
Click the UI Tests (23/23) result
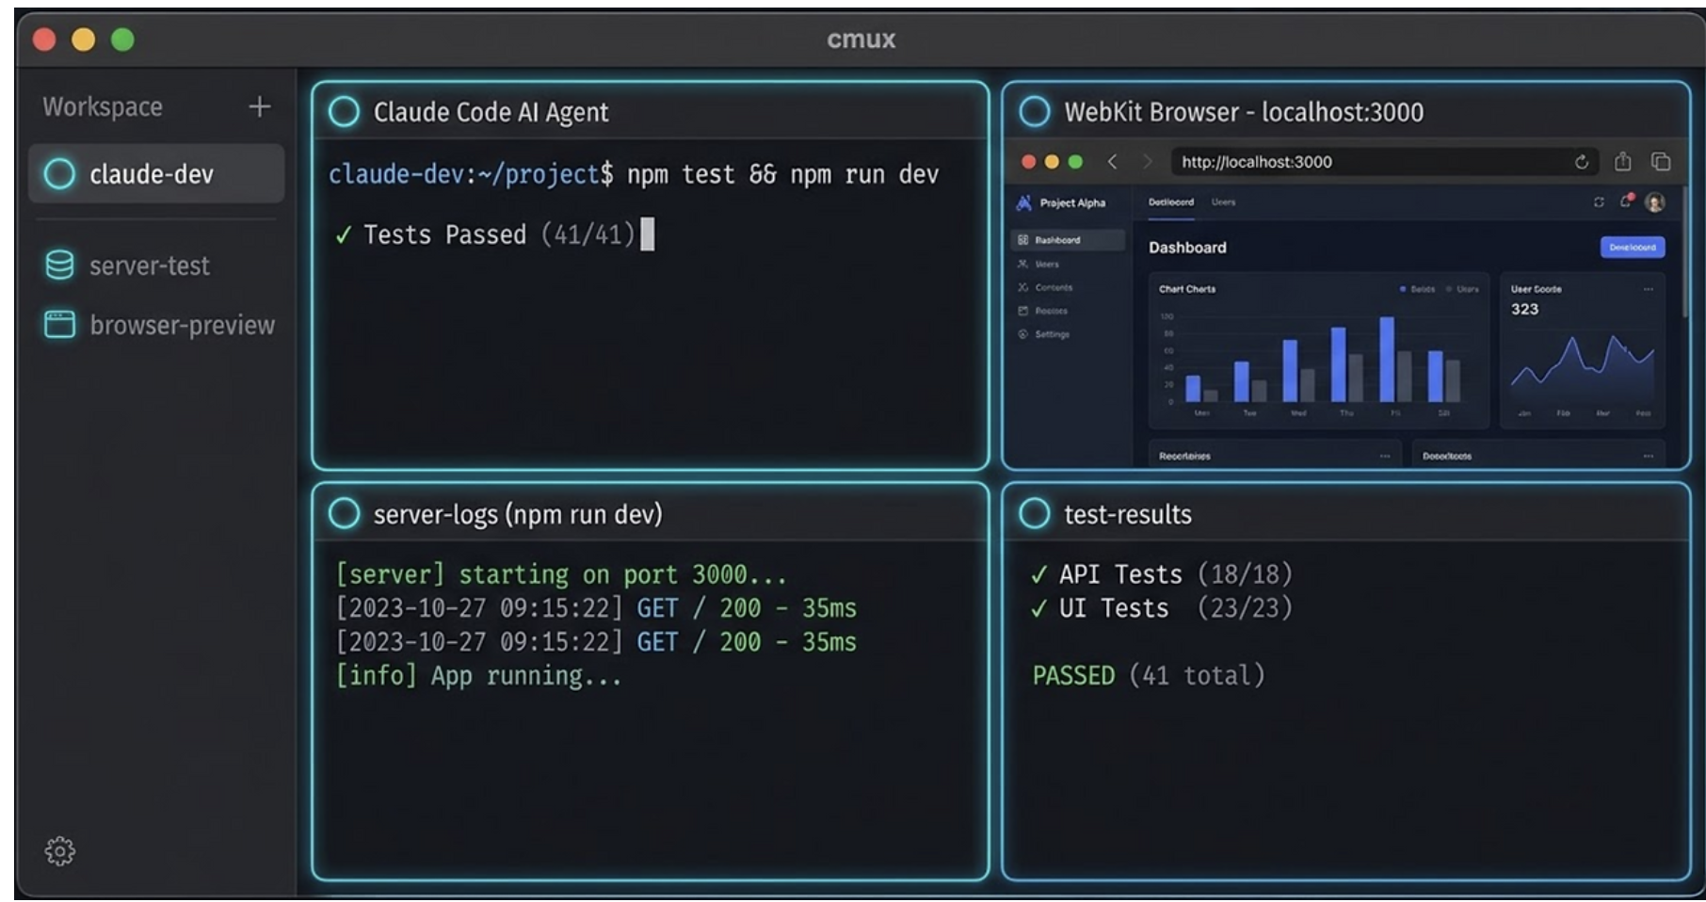(1162, 608)
